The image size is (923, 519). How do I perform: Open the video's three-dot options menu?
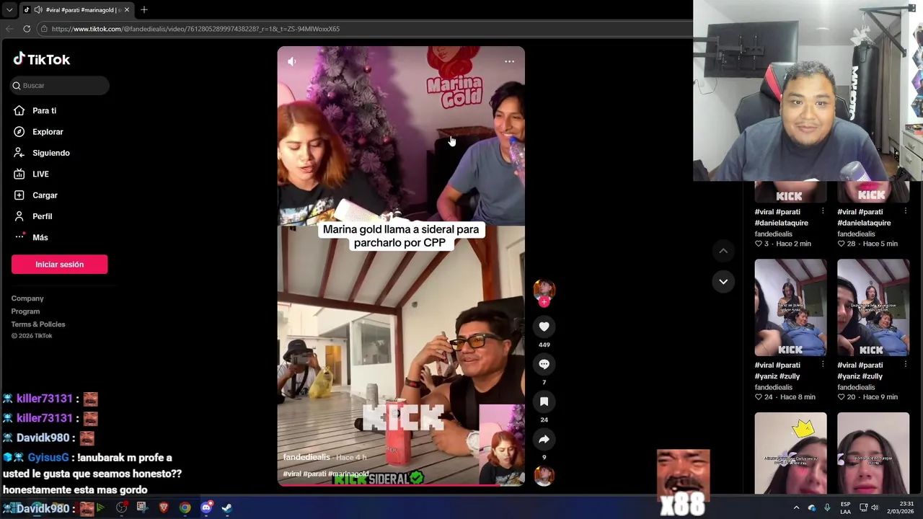pos(509,61)
